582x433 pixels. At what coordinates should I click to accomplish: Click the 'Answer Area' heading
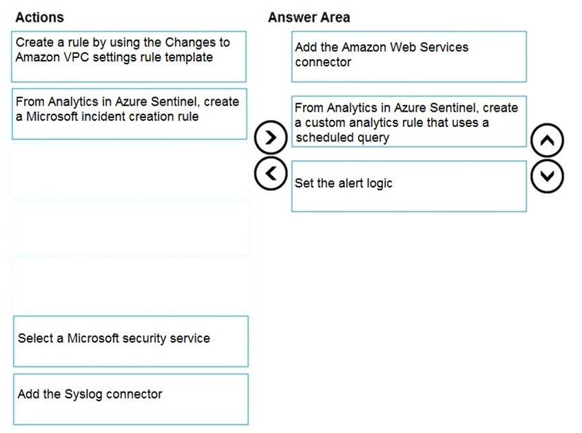point(309,17)
